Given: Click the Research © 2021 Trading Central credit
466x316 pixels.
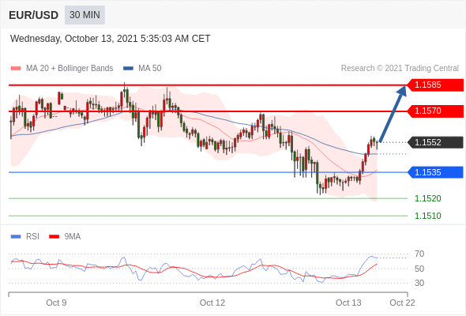Looking at the screenshot, I should 400,69.
